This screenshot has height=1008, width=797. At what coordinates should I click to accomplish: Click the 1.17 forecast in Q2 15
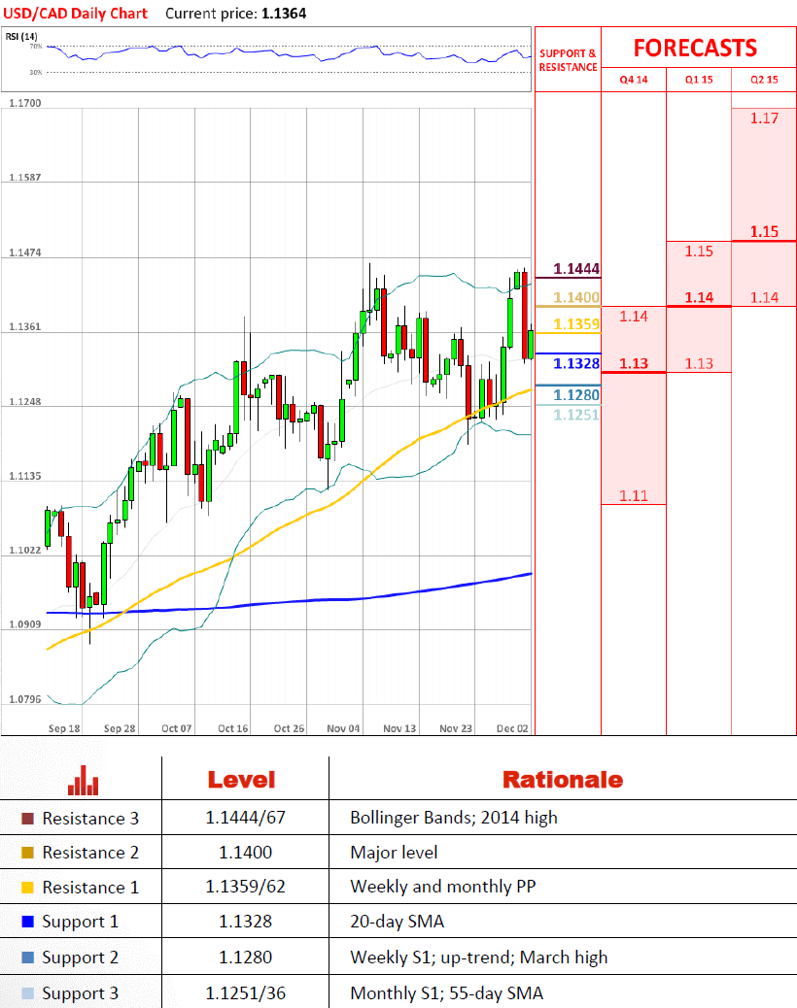(764, 118)
